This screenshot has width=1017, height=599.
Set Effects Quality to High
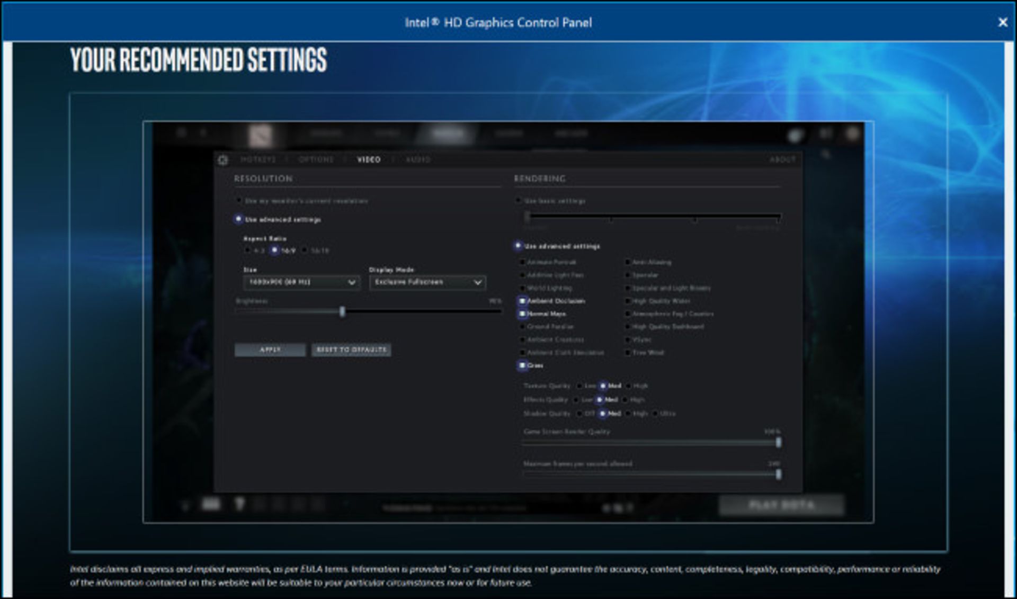[x=626, y=399]
